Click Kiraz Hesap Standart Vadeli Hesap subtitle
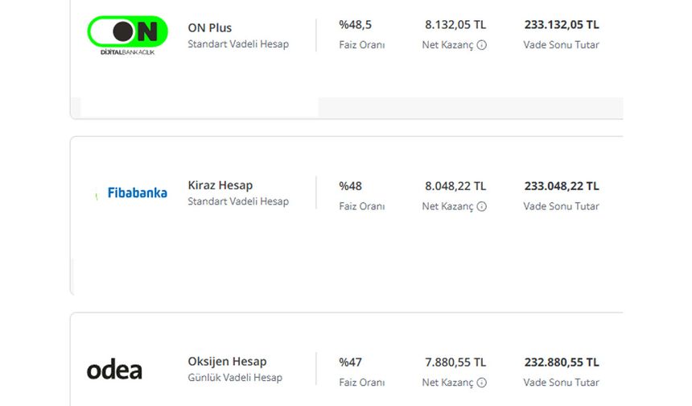Screen dimensions: 692x406 pyautogui.click(x=238, y=201)
